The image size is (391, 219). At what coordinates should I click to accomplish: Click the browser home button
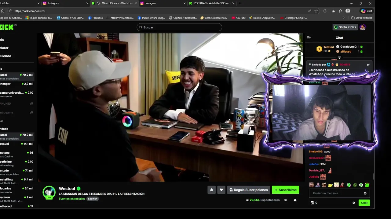(3, 11)
